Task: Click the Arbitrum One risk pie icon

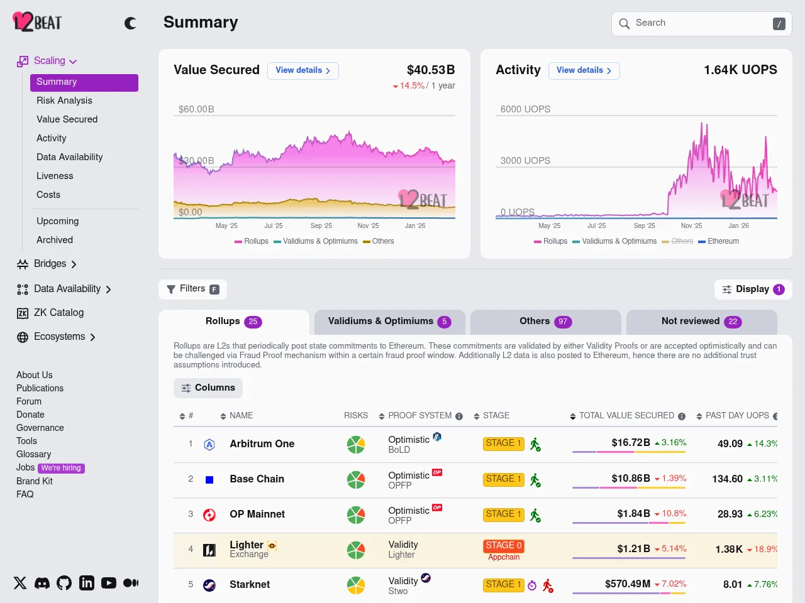Action: coord(356,444)
